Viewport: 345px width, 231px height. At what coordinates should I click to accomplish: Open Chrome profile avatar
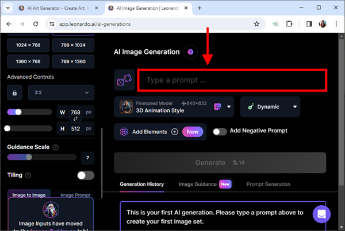tap(323, 24)
